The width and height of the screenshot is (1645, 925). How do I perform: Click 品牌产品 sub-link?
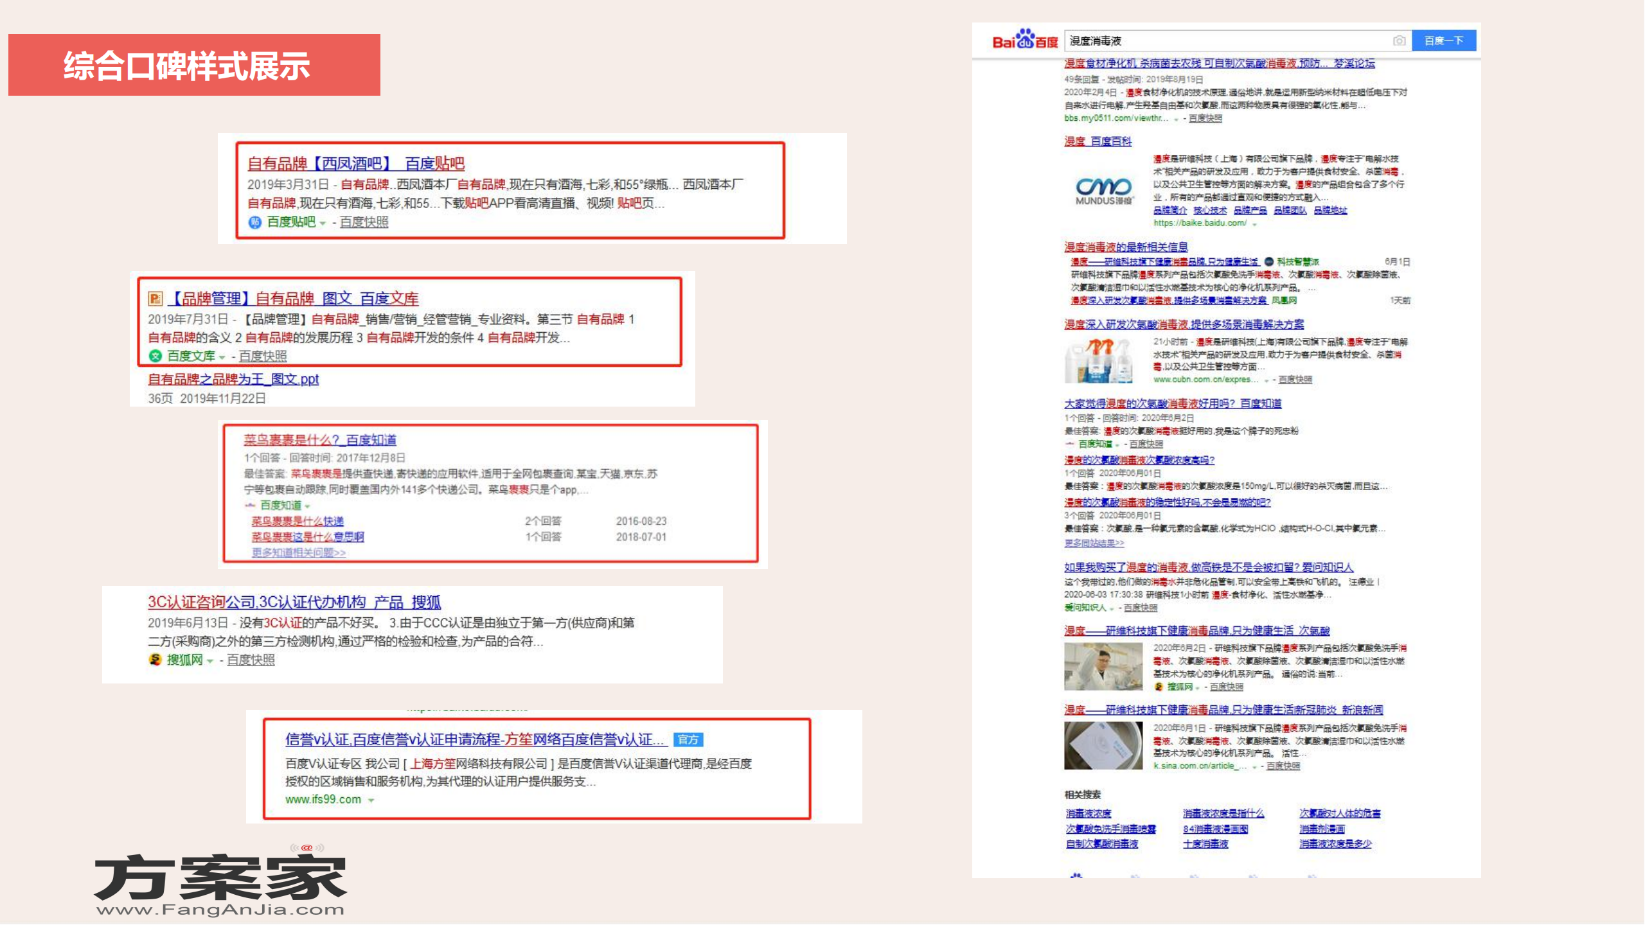click(x=1250, y=210)
